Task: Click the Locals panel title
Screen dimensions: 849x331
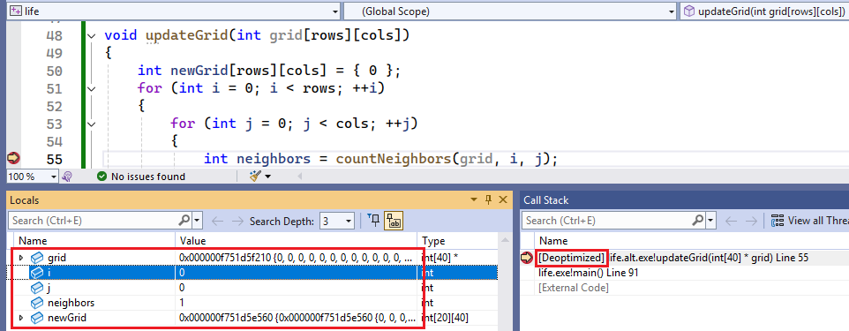Action: coord(25,199)
